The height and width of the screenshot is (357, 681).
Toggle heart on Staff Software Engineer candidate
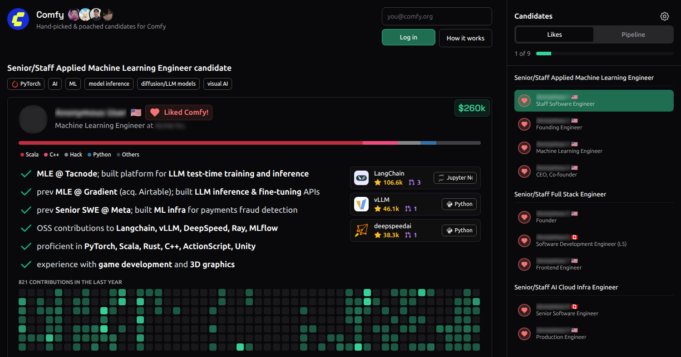(524, 101)
